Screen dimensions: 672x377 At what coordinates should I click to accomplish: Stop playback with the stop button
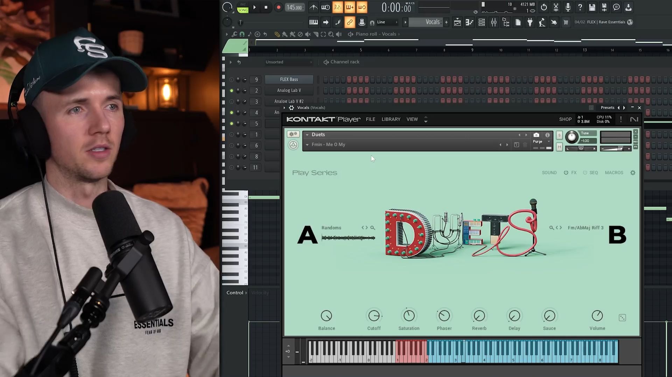tap(266, 7)
